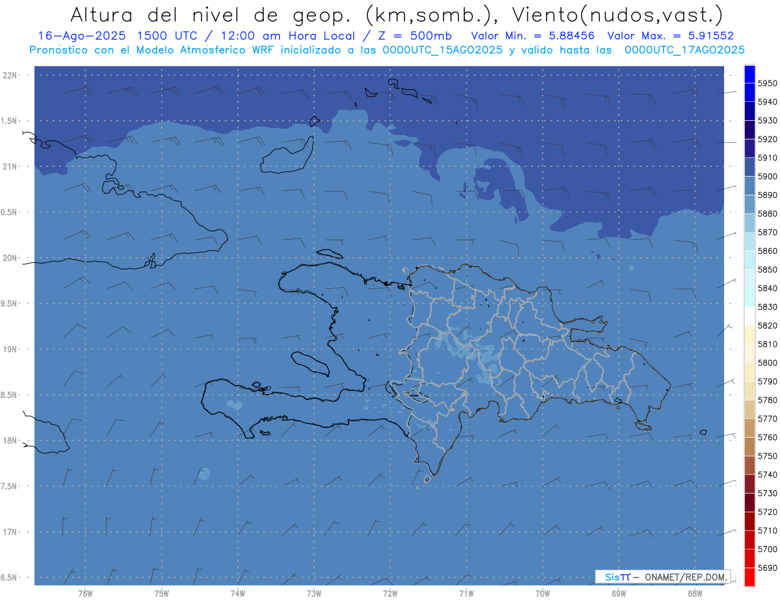
Task: Click the 5850 legend label
Action: coord(767,270)
